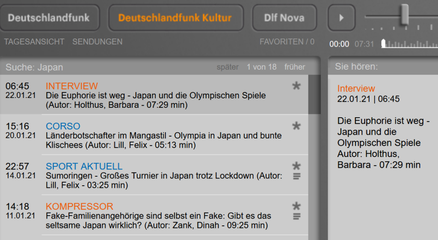The width and height of the screenshot is (438, 240).
Task: Click Interview title in 'Sie hören' panel
Action: click(356, 88)
